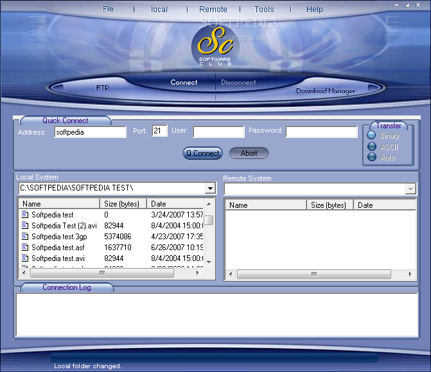Click date 4/23/2007 17:35
This screenshot has width=431, height=372.
coord(177,237)
